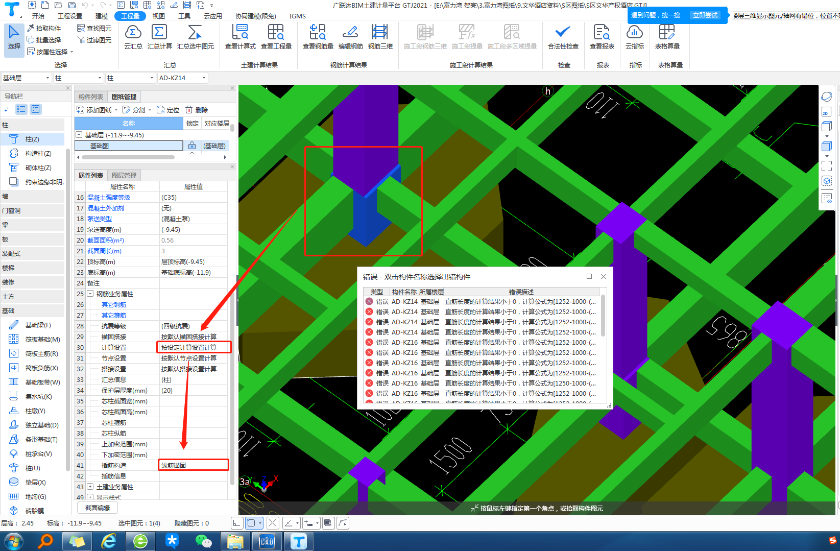Open 查看工程量 quantities view
The height and width of the screenshot is (551, 840).
click(276, 37)
